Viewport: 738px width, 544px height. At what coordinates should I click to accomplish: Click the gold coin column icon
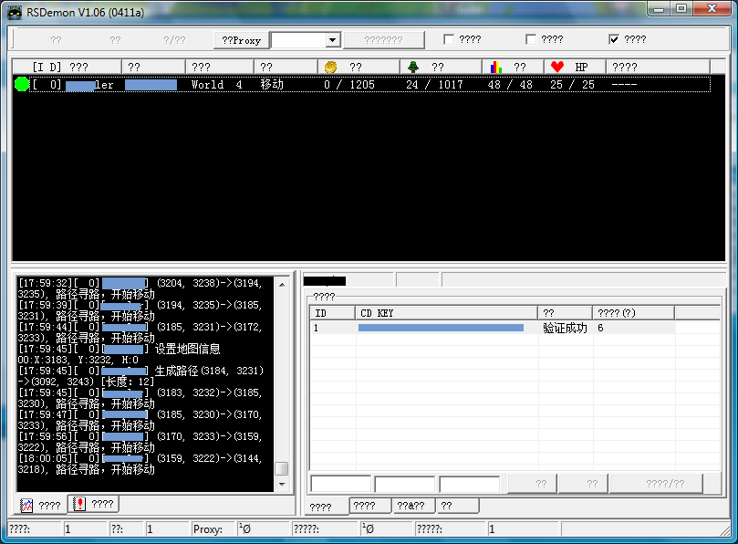331,67
